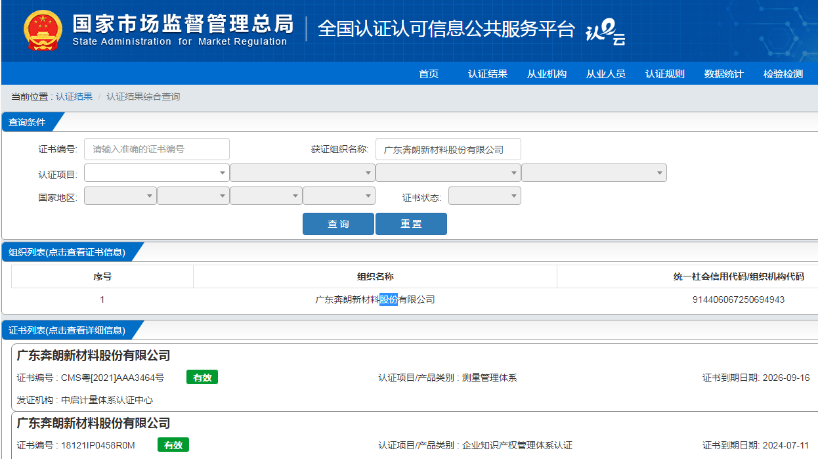The height and width of the screenshot is (459, 818).
Task: Open the 检验检测 navigation menu
Action: [783, 74]
